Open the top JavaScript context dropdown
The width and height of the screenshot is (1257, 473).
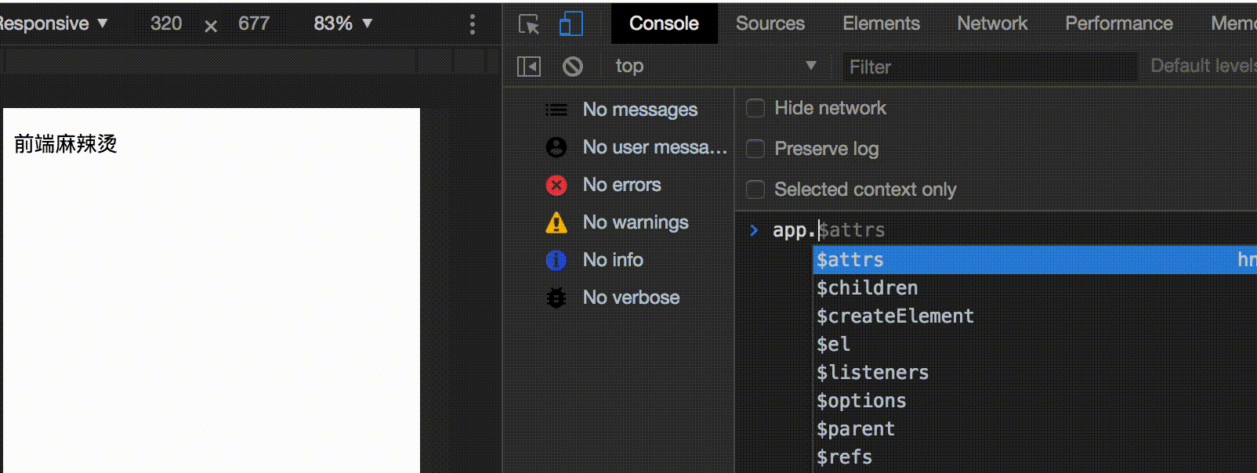[714, 66]
